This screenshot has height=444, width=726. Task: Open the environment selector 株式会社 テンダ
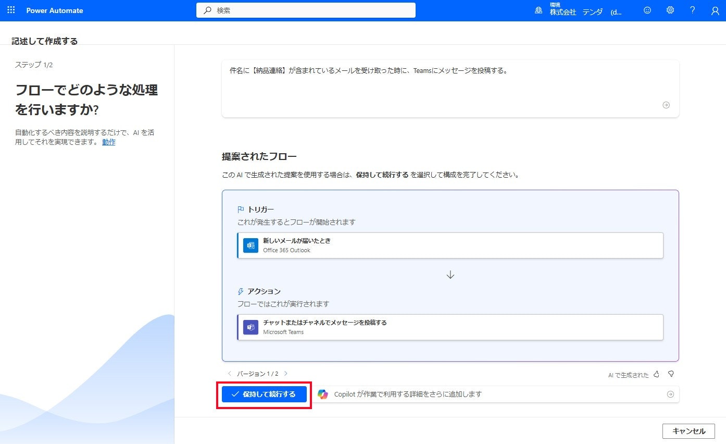pyautogui.click(x=578, y=10)
